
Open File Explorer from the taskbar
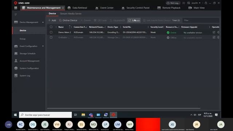click(x=83, y=115)
